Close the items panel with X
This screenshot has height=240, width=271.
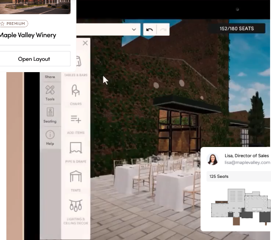(x=85, y=43)
